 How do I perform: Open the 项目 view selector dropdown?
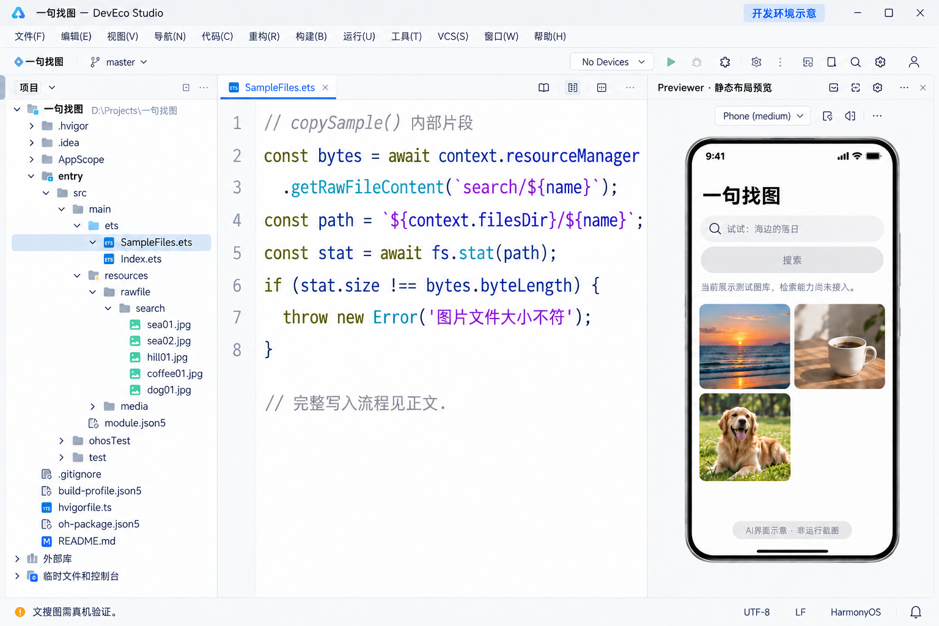[x=37, y=87]
